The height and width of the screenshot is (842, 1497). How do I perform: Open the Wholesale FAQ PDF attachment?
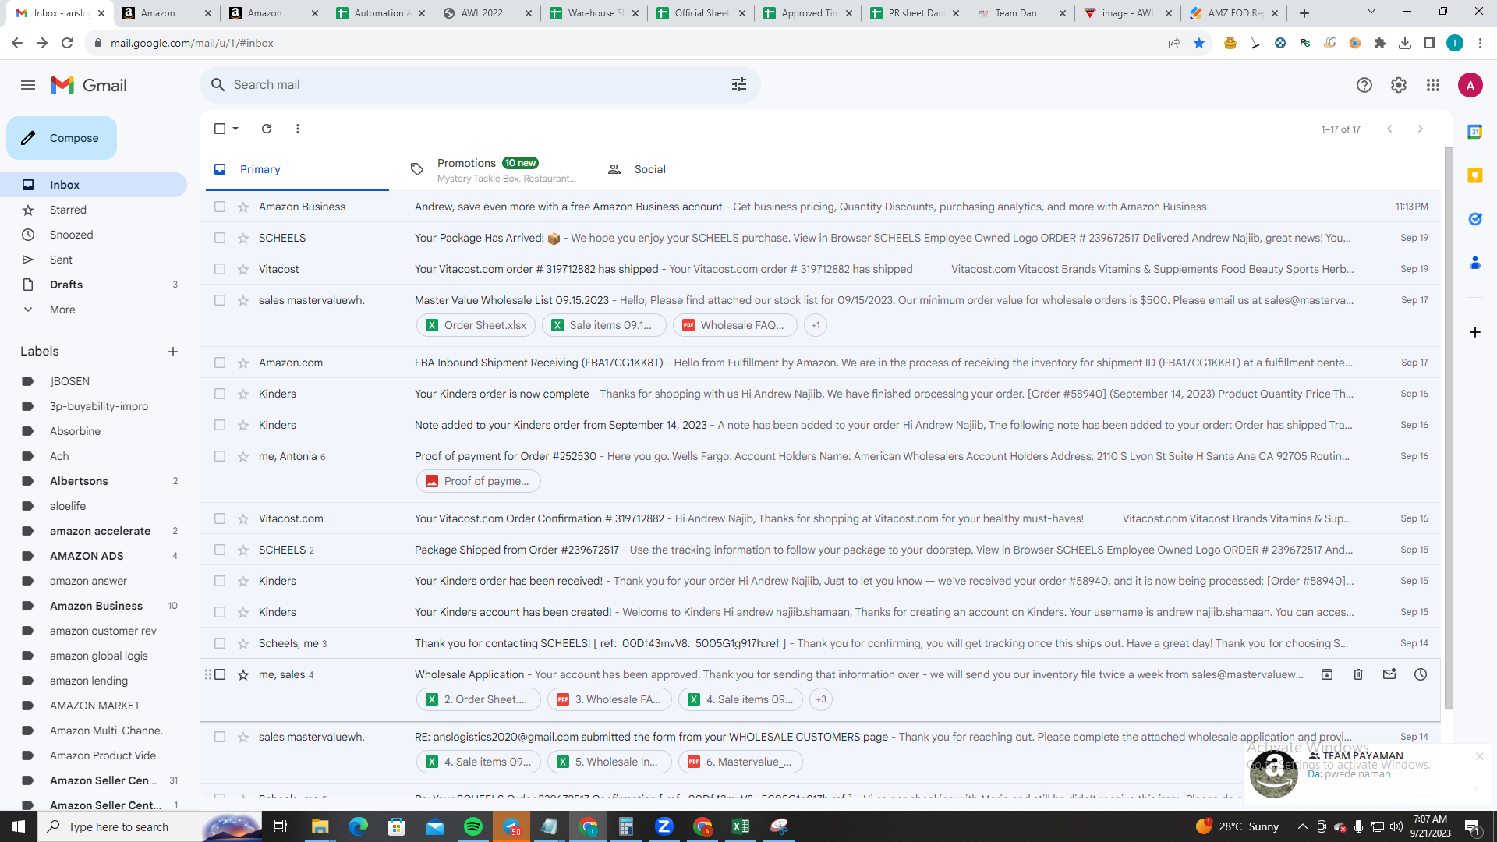click(x=734, y=325)
